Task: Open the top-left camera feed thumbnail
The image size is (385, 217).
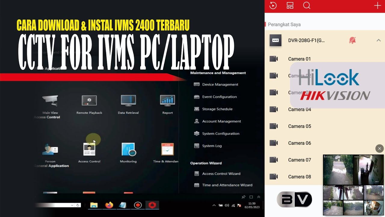Action: (338, 170)
